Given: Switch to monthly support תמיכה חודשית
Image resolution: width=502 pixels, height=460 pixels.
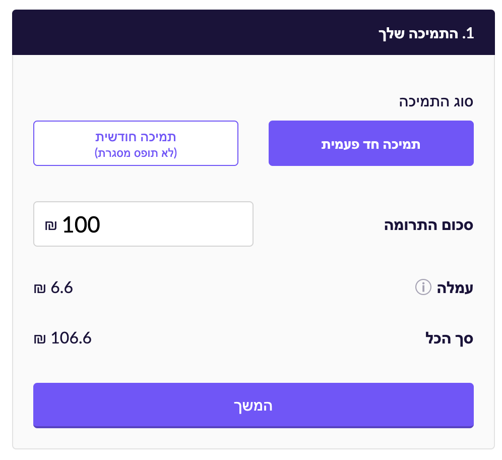Looking at the screenshot, I should 136,137.
